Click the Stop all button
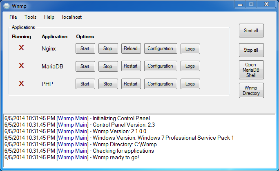Image resolution: width=279 pixels, height=171 pixels. pyautogui.click(x=251, y=50)
